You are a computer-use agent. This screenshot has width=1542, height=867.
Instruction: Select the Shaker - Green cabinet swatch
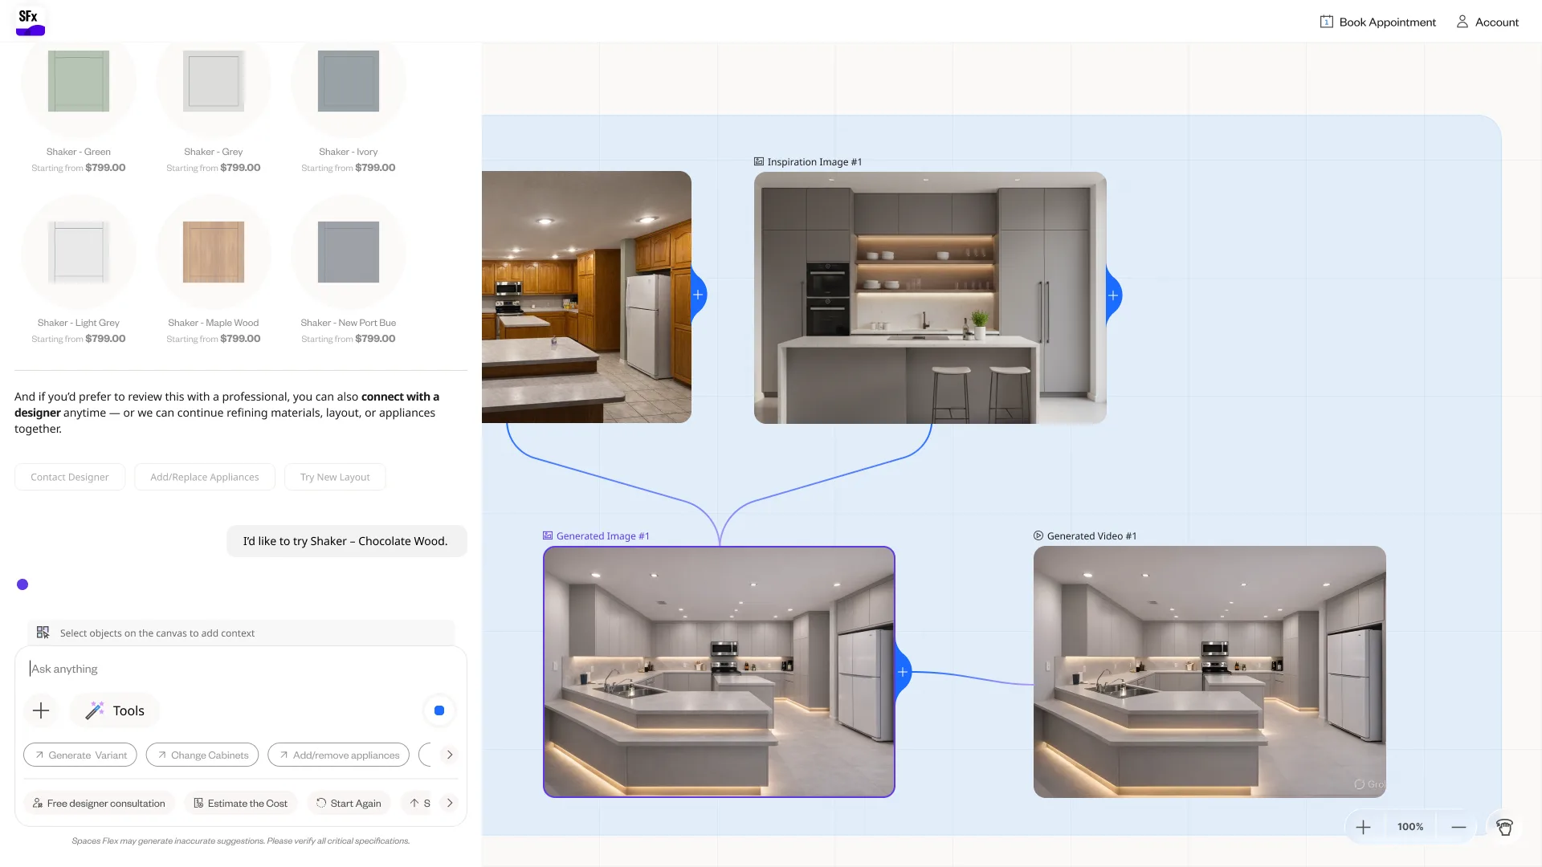[79, 81]
